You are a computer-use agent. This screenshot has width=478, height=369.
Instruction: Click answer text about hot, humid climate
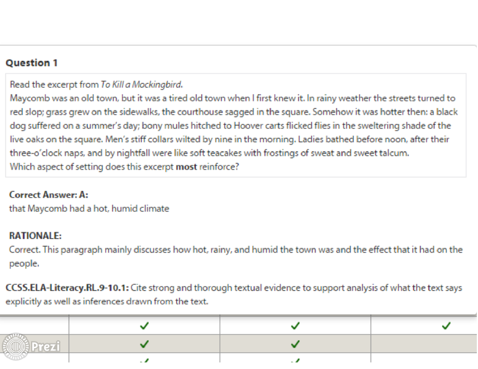(89, 209)
